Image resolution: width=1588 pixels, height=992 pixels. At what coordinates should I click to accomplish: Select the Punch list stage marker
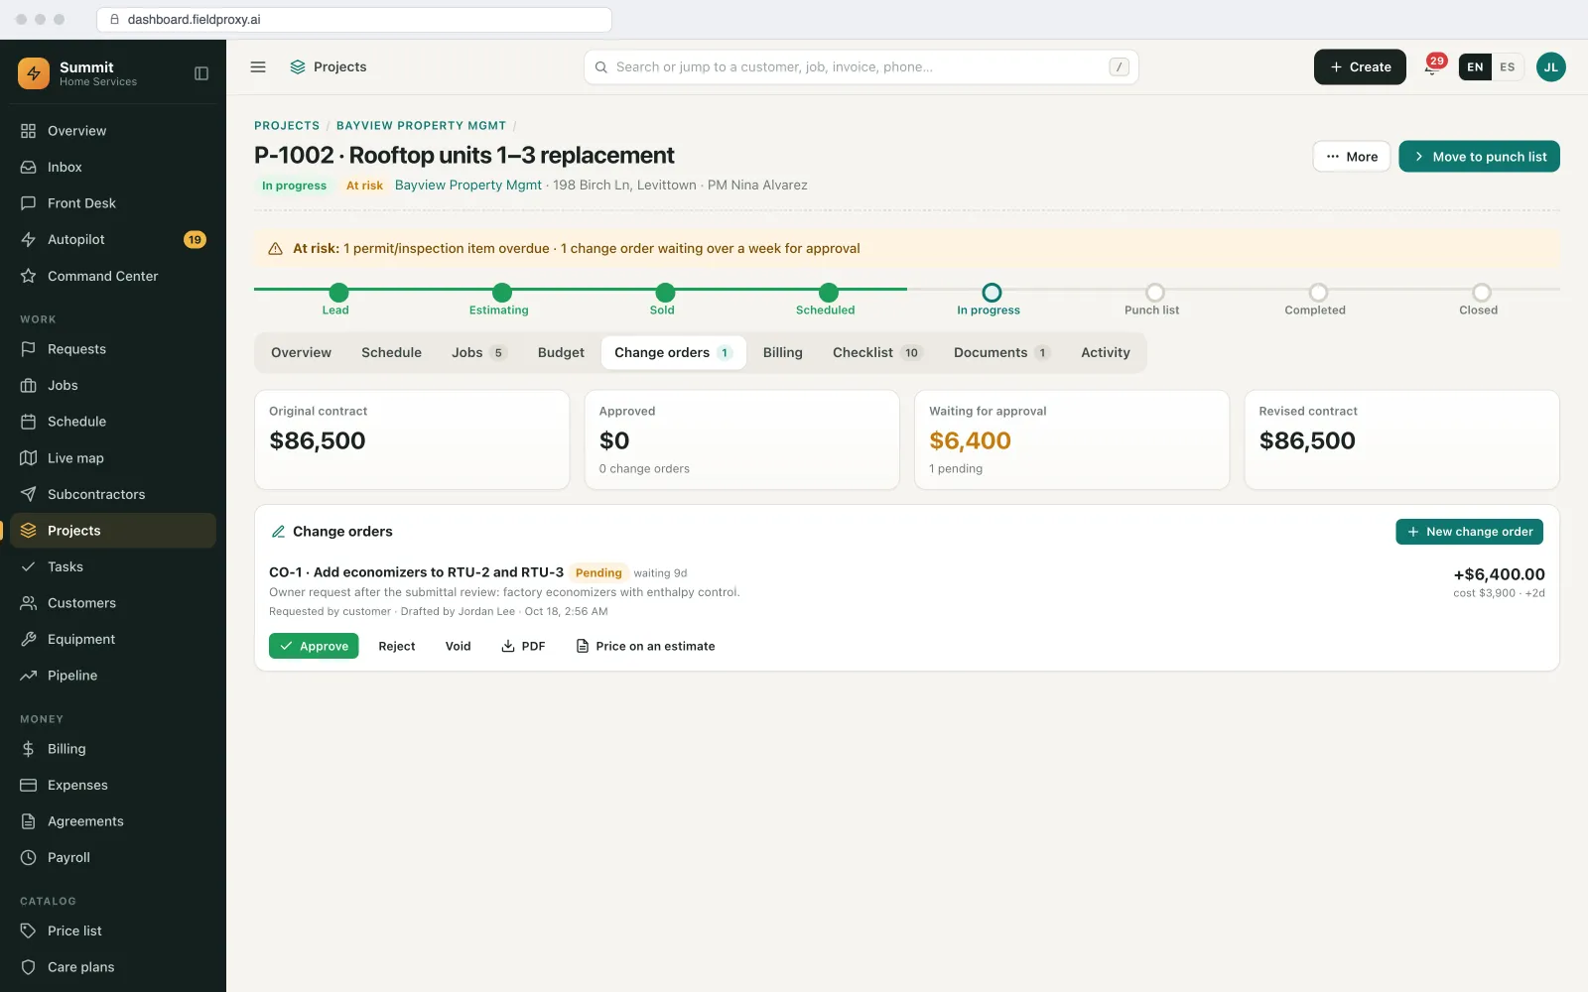pyautogui.click(x=1154, y=293)
